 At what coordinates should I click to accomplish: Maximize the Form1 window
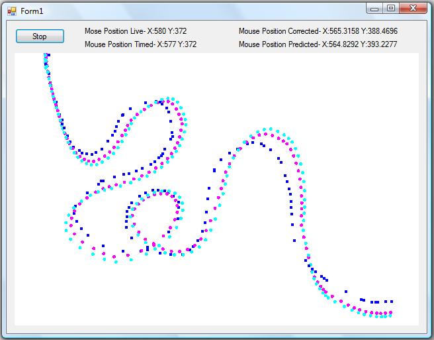click(391, 9)
